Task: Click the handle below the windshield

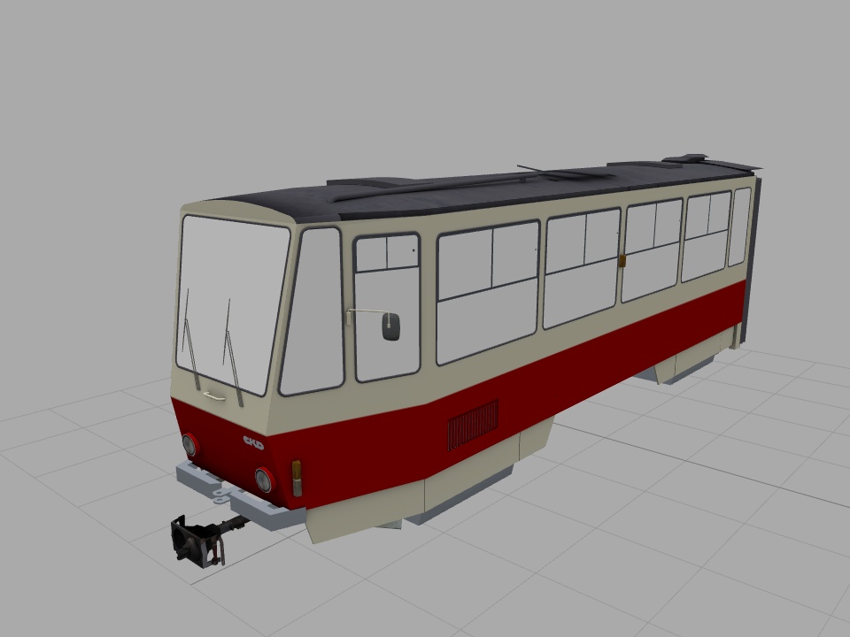Action: [x=214, y=397]
